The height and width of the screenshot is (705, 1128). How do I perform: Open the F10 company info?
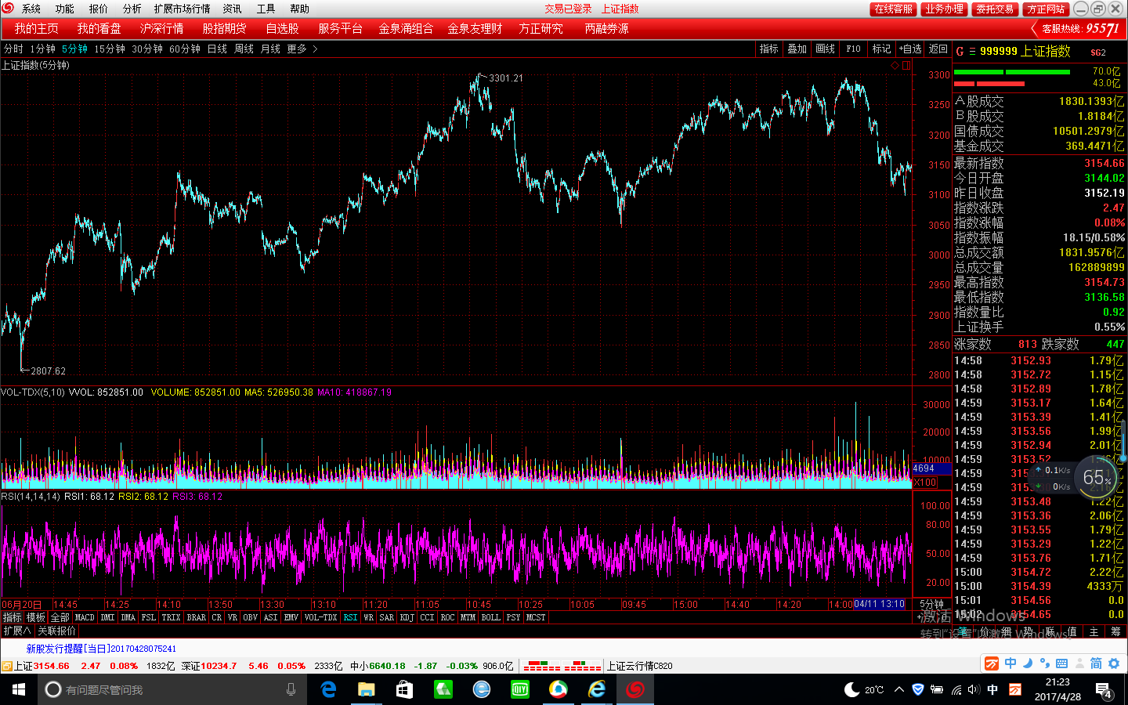click(x=854, y=49)
